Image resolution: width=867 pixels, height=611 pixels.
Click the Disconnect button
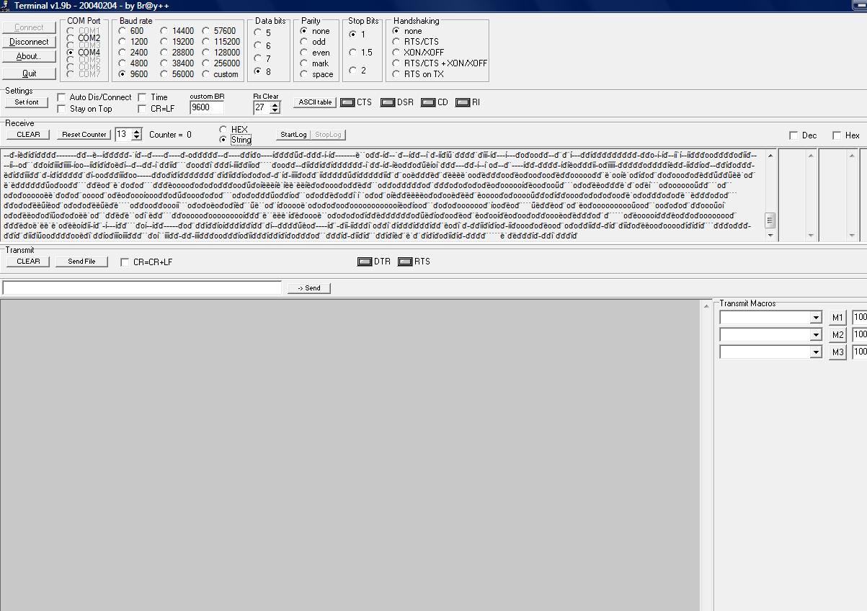click(x=29, y=42)
